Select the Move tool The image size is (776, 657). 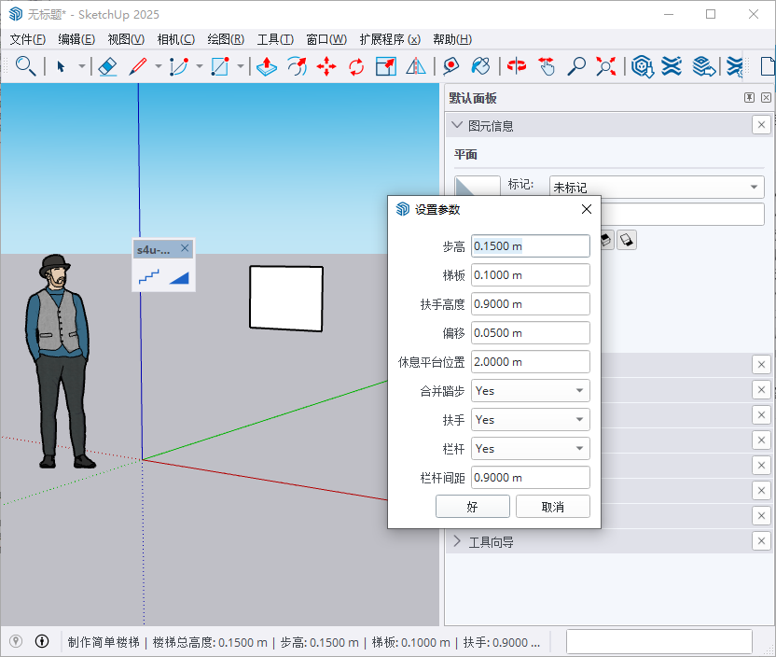[326, 66]
